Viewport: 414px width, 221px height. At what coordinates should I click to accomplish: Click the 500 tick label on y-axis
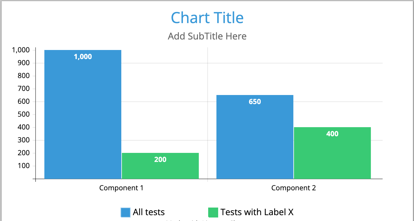coord(24,114)
